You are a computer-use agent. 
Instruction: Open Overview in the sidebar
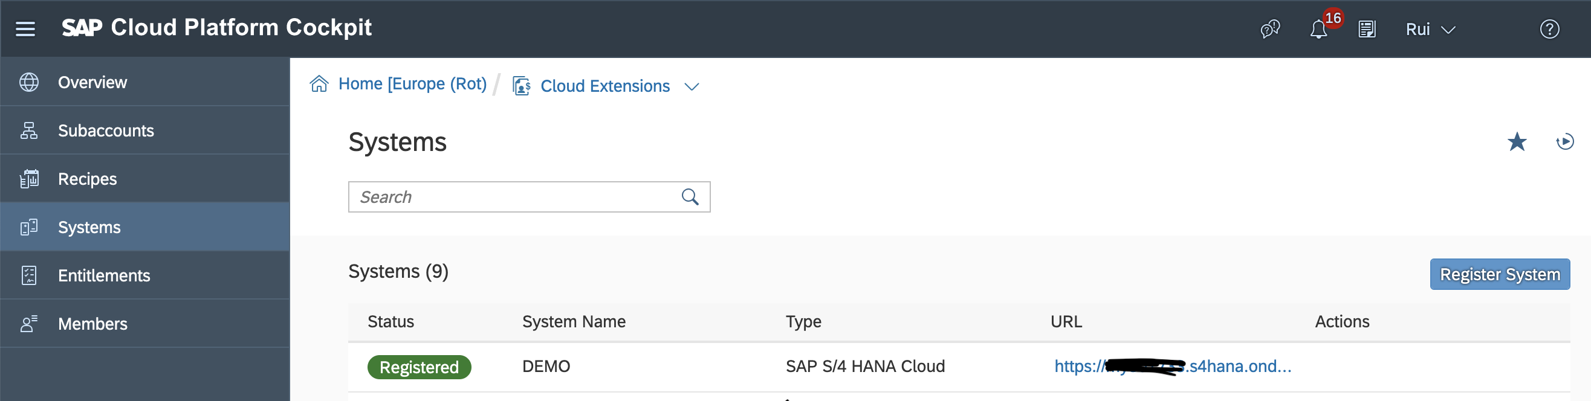coord(92,82)
